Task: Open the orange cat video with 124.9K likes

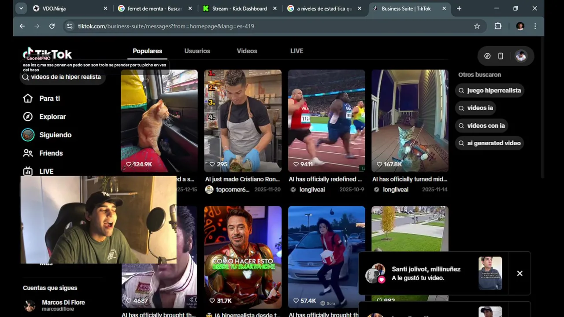Action: pyautogui.click(x=159, y=121)
